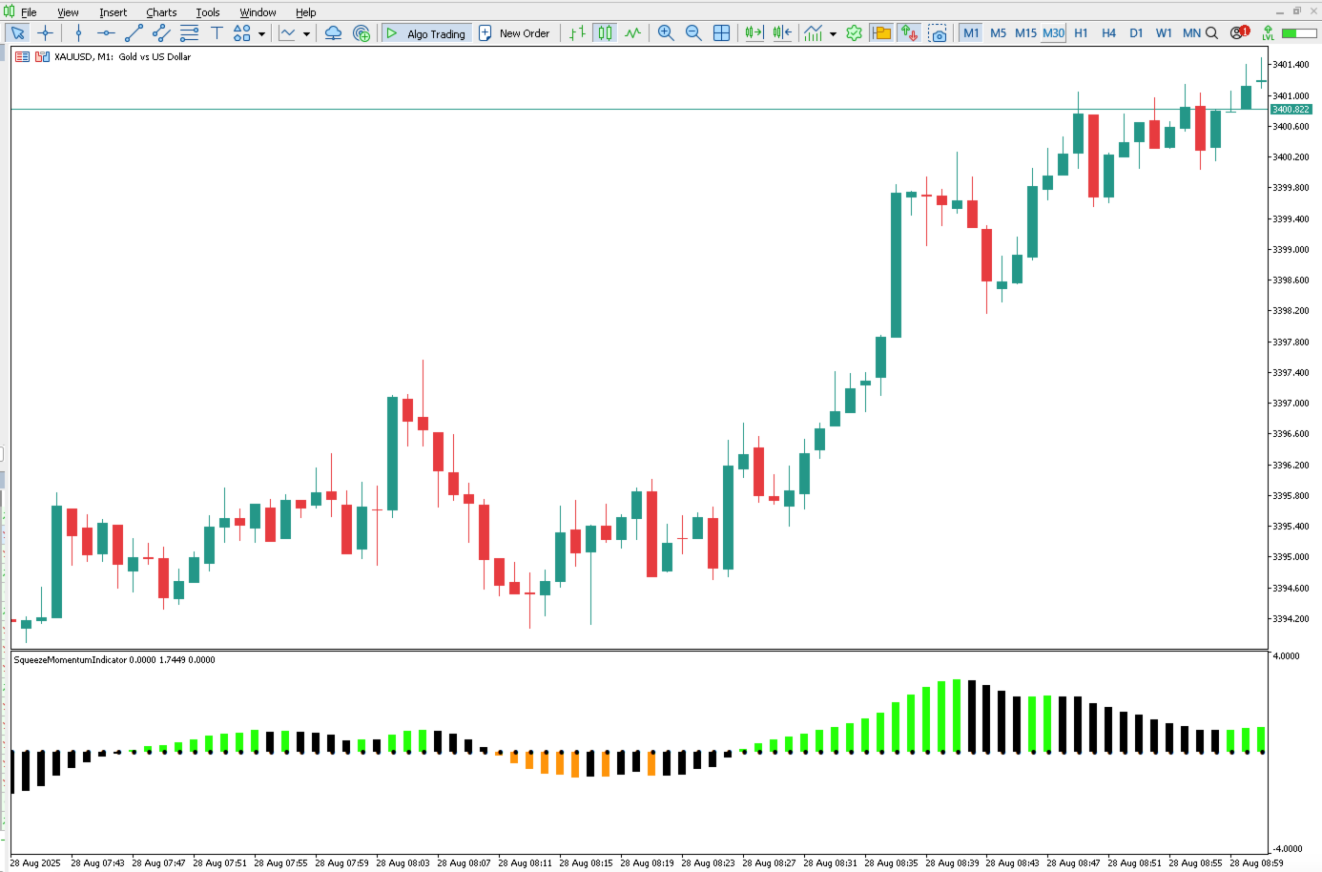Screen dimensions: 1322x872
Task: Click the MetaTrader application logo icon
Action: pyautogui.click(x=9, y=11)
